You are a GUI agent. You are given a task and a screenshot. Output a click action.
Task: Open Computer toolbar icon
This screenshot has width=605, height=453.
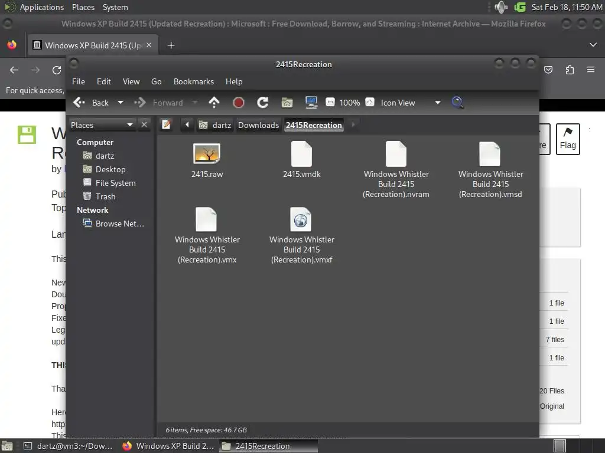[311, 103]
